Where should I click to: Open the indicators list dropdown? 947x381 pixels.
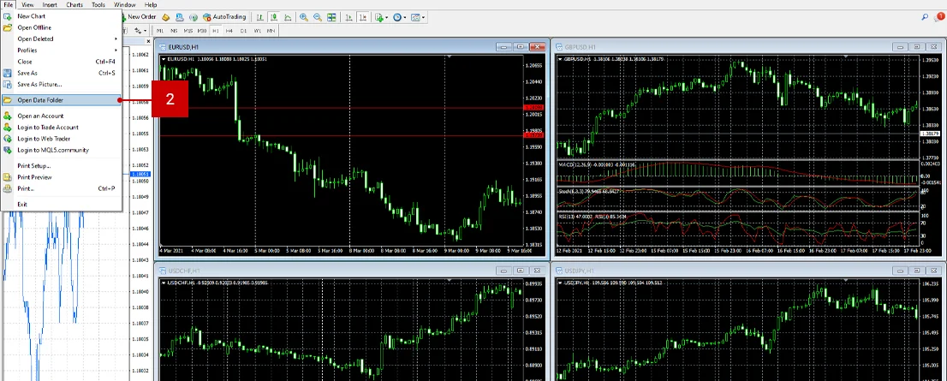point(381,17)
